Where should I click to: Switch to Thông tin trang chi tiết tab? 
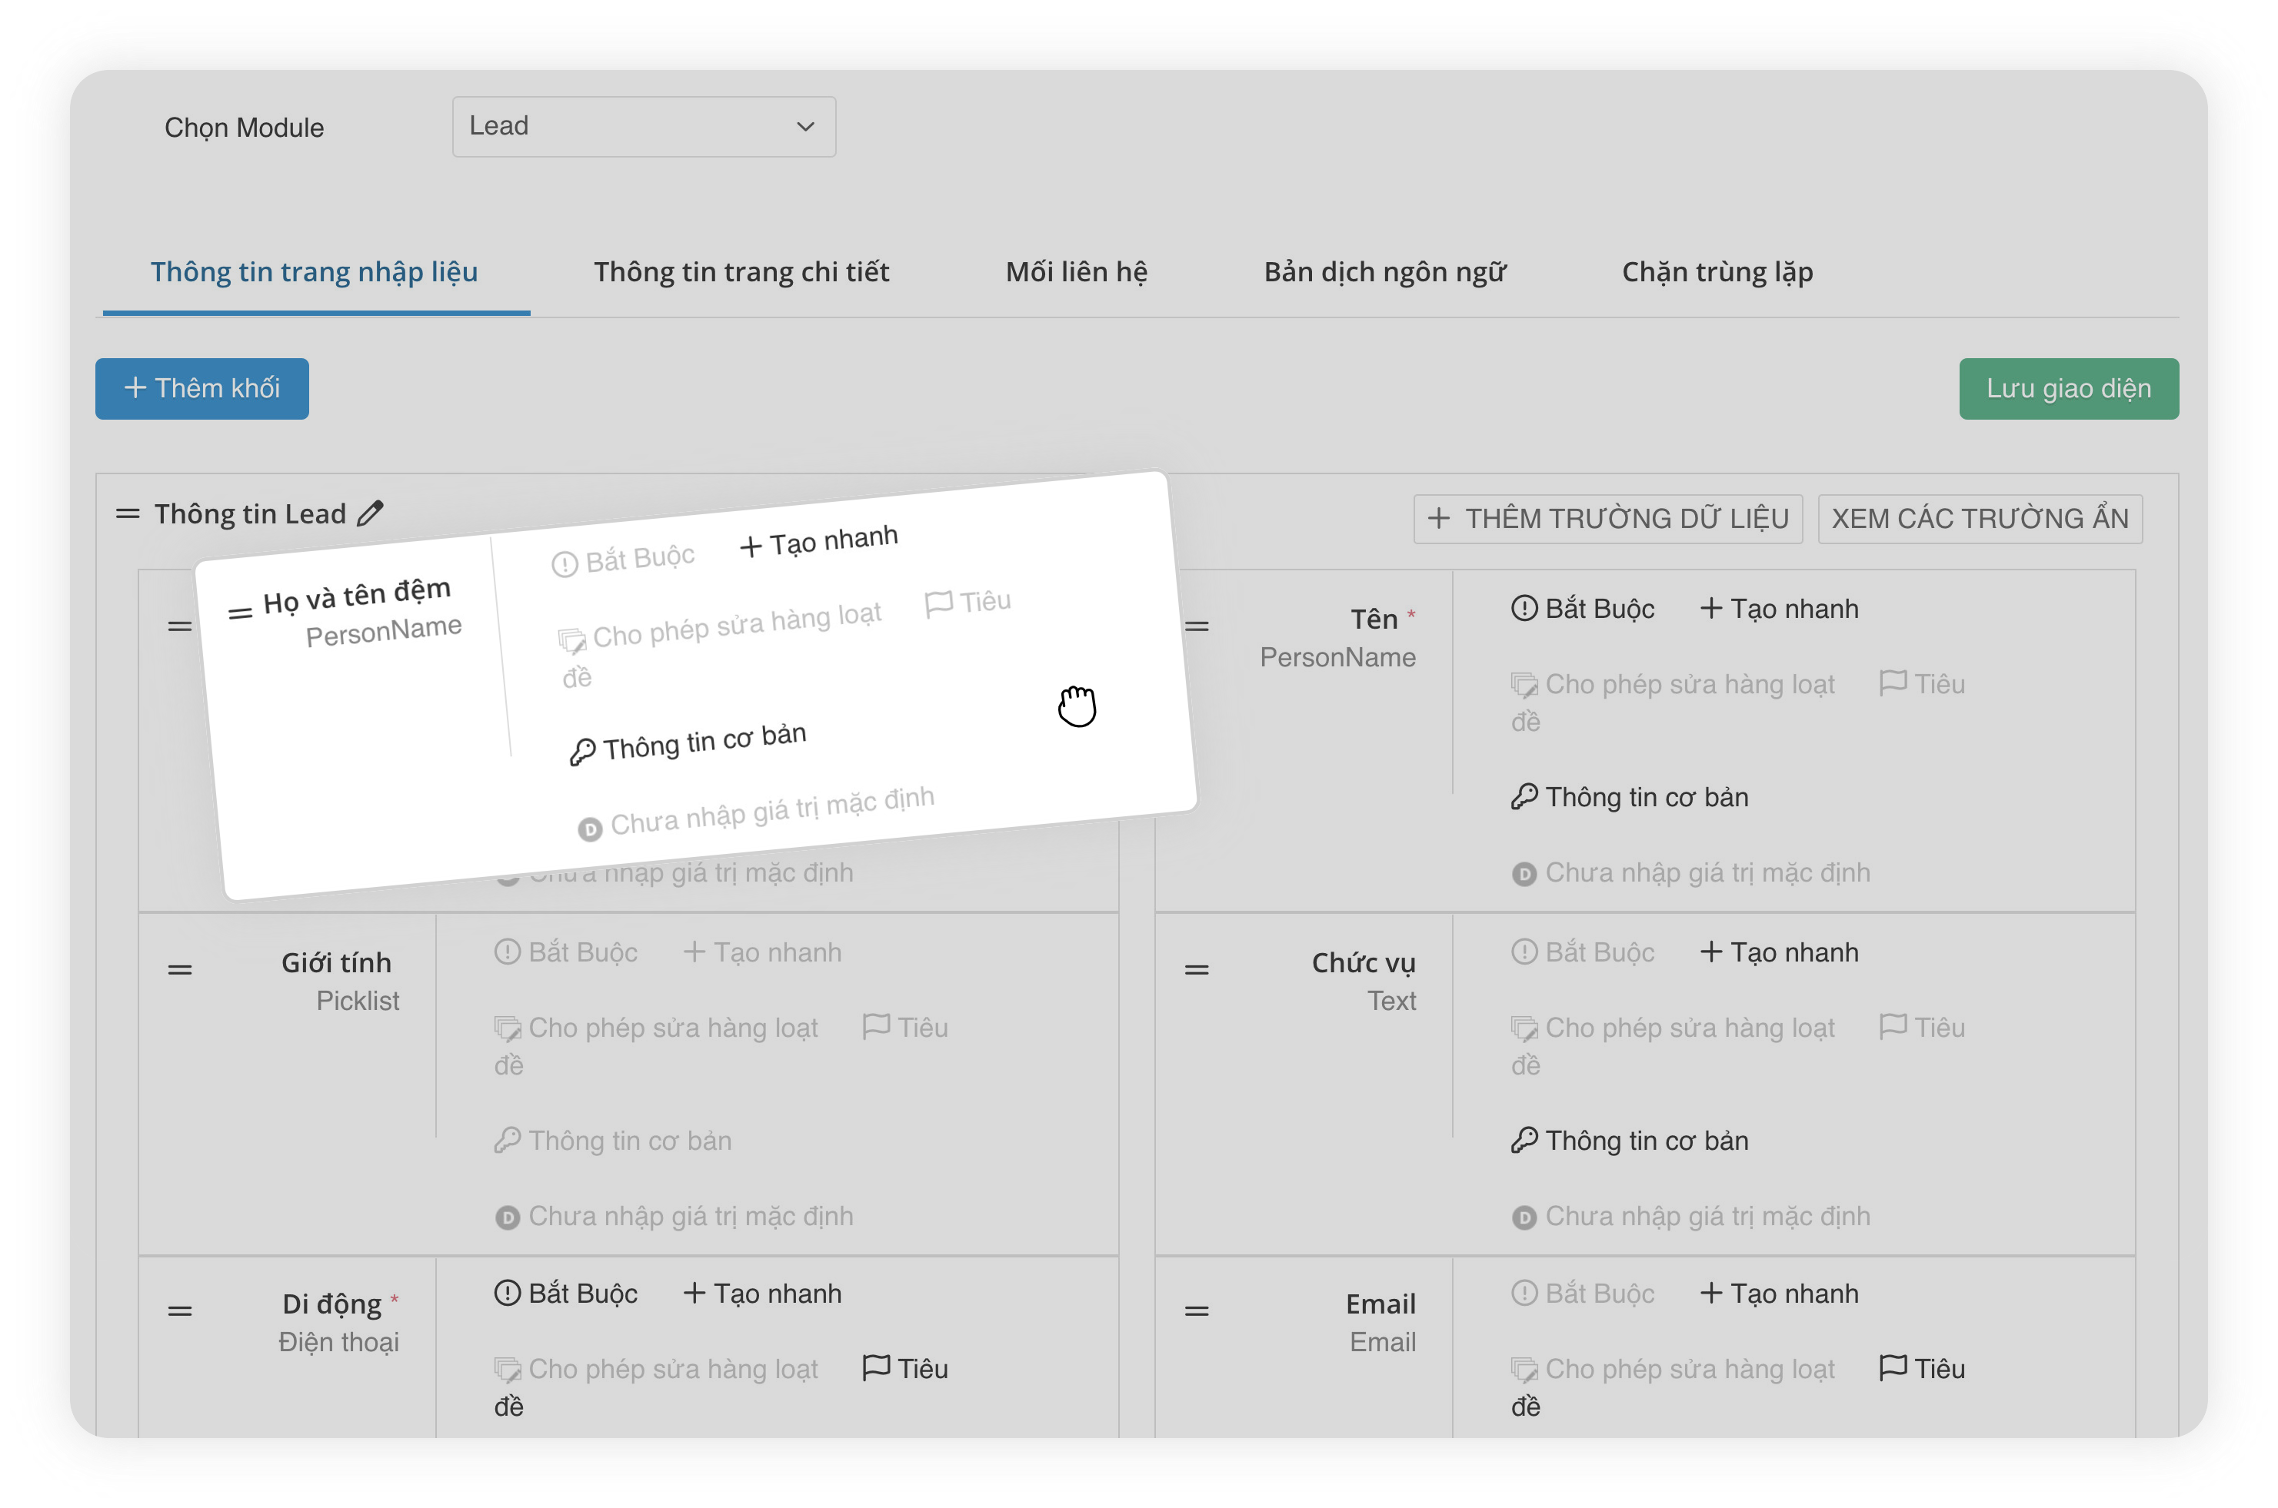(741, 272)
